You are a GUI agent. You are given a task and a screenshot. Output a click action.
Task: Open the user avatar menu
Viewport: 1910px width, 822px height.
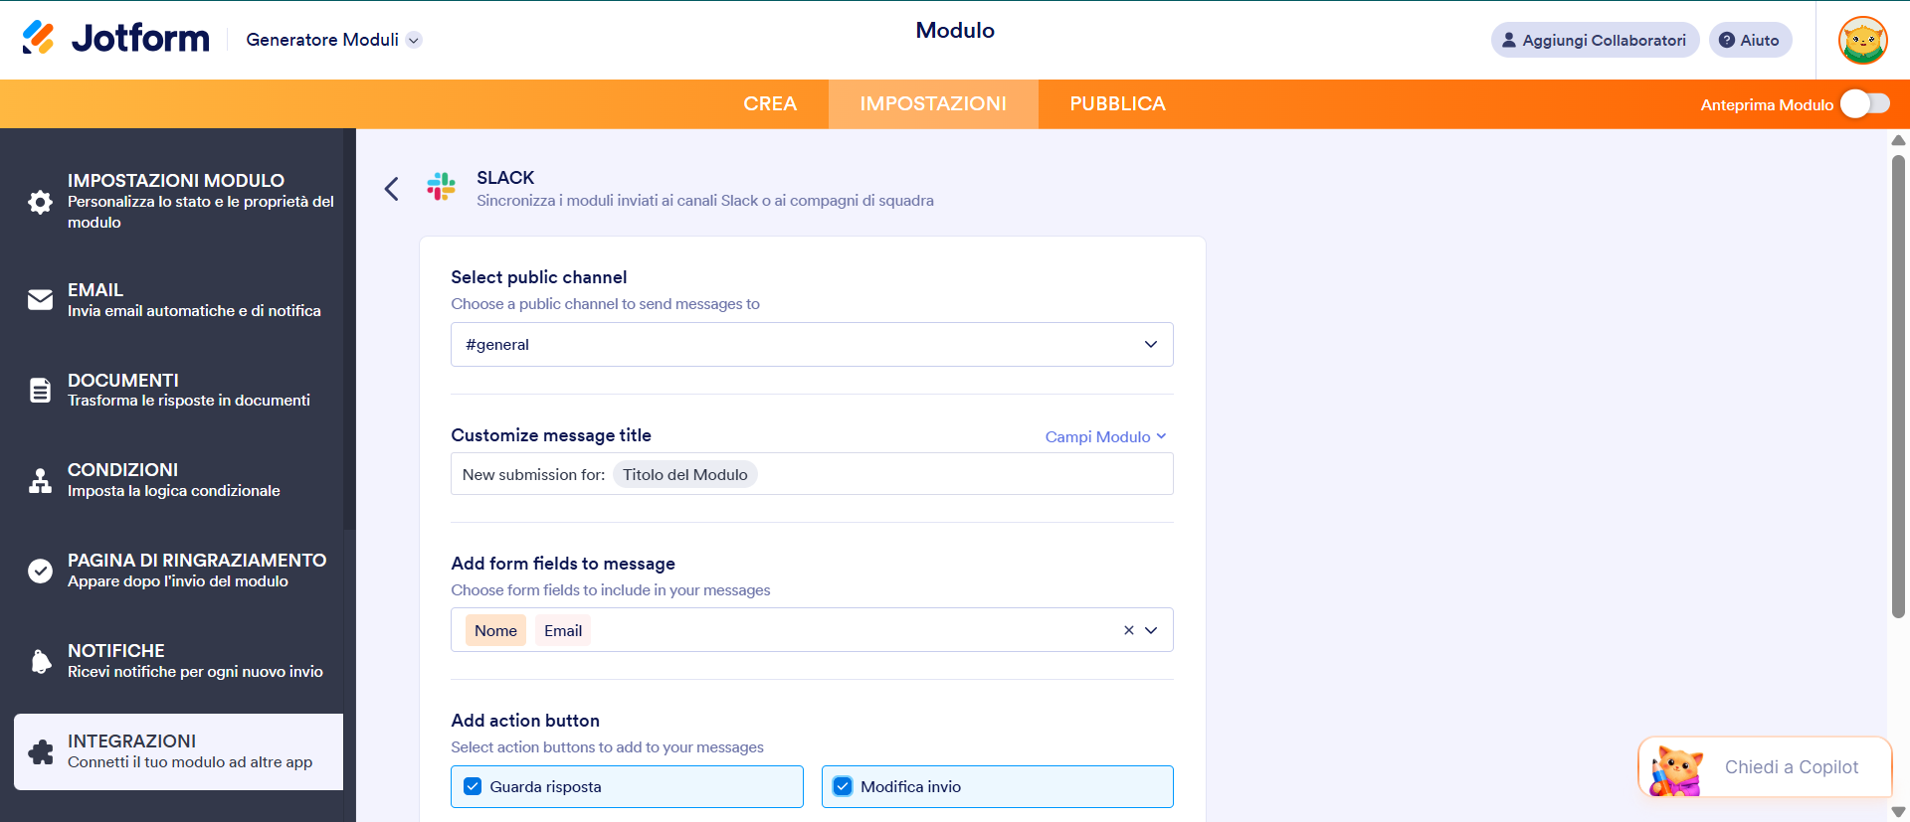tap(1862, 41)
